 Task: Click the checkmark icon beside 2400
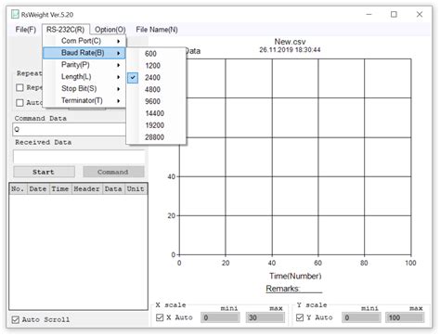tap(133, 78)
